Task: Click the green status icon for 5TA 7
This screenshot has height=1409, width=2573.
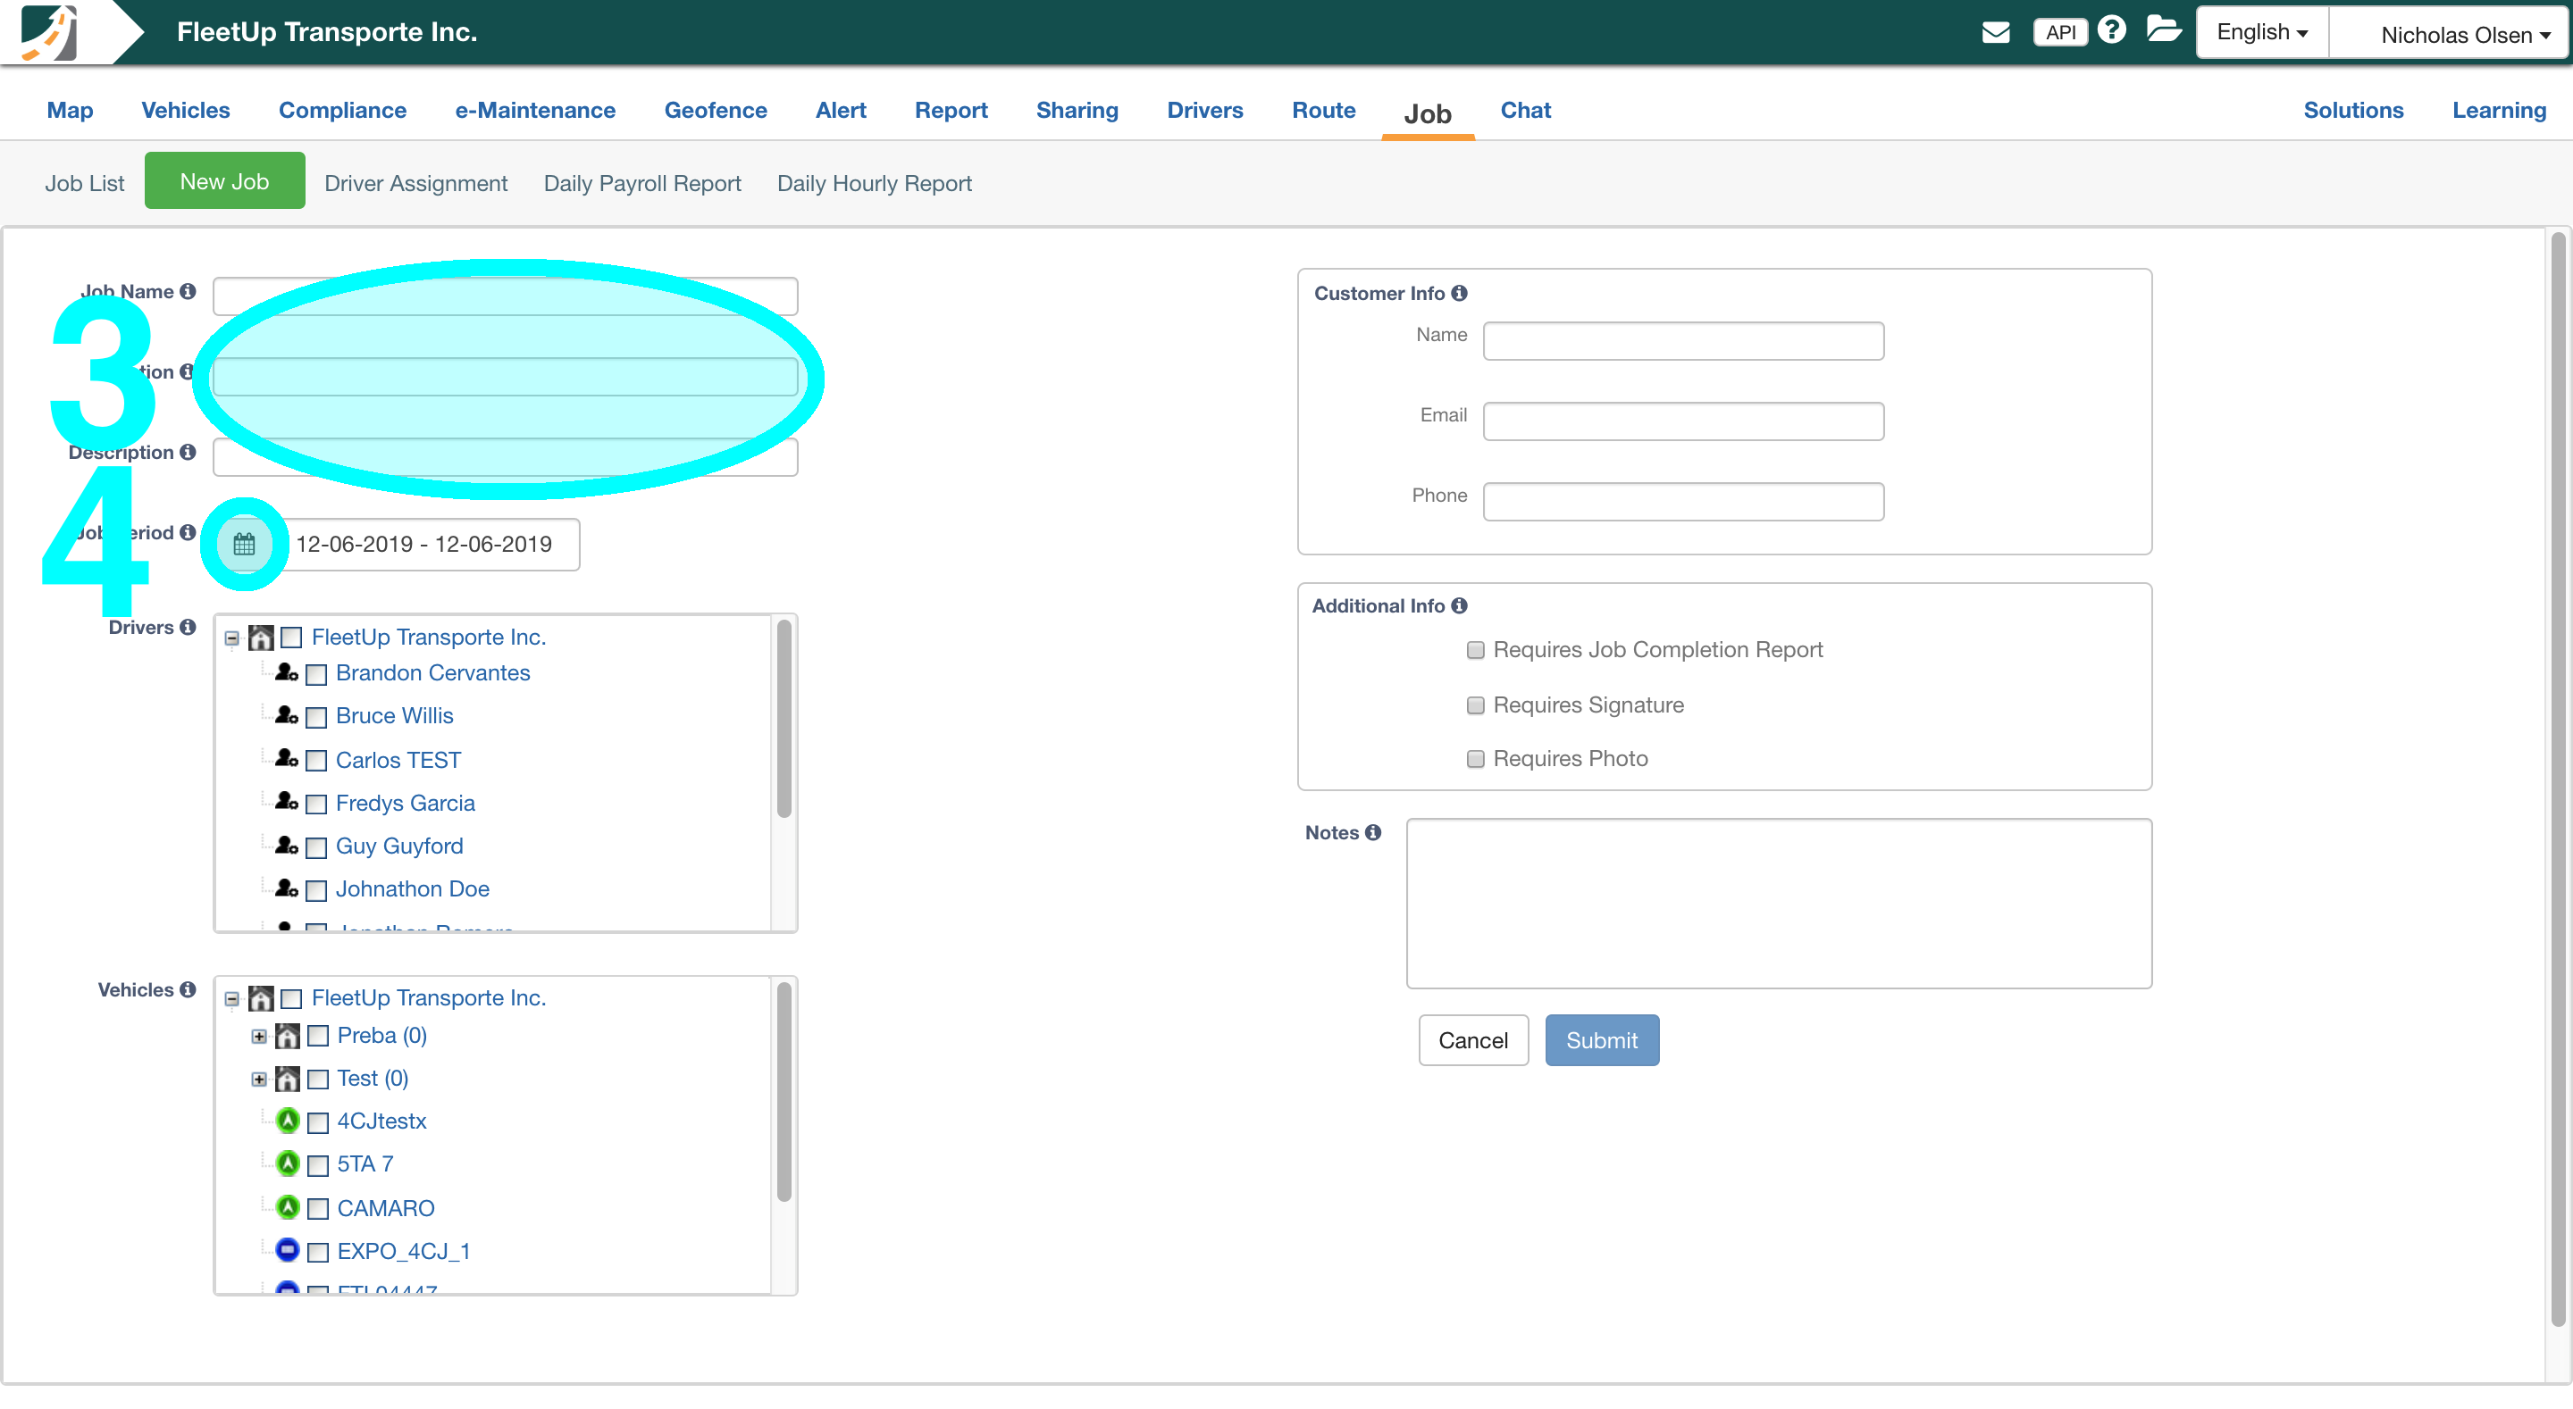Action: pos(288,1163)
